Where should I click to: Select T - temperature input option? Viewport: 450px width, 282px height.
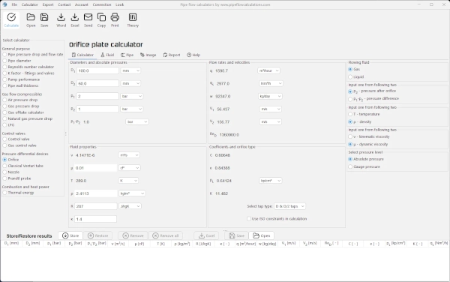point(364,114)
